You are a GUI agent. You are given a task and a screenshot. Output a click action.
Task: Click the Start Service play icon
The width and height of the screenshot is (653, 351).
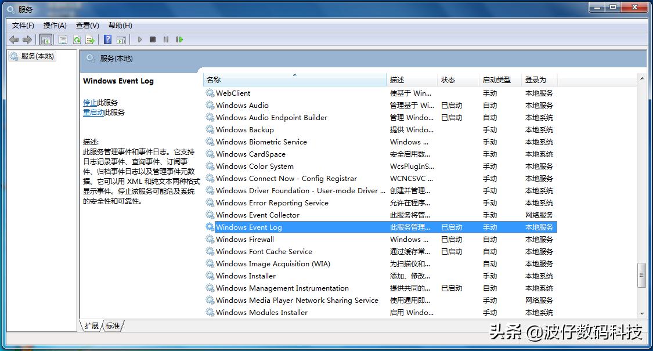coord(140,39)
